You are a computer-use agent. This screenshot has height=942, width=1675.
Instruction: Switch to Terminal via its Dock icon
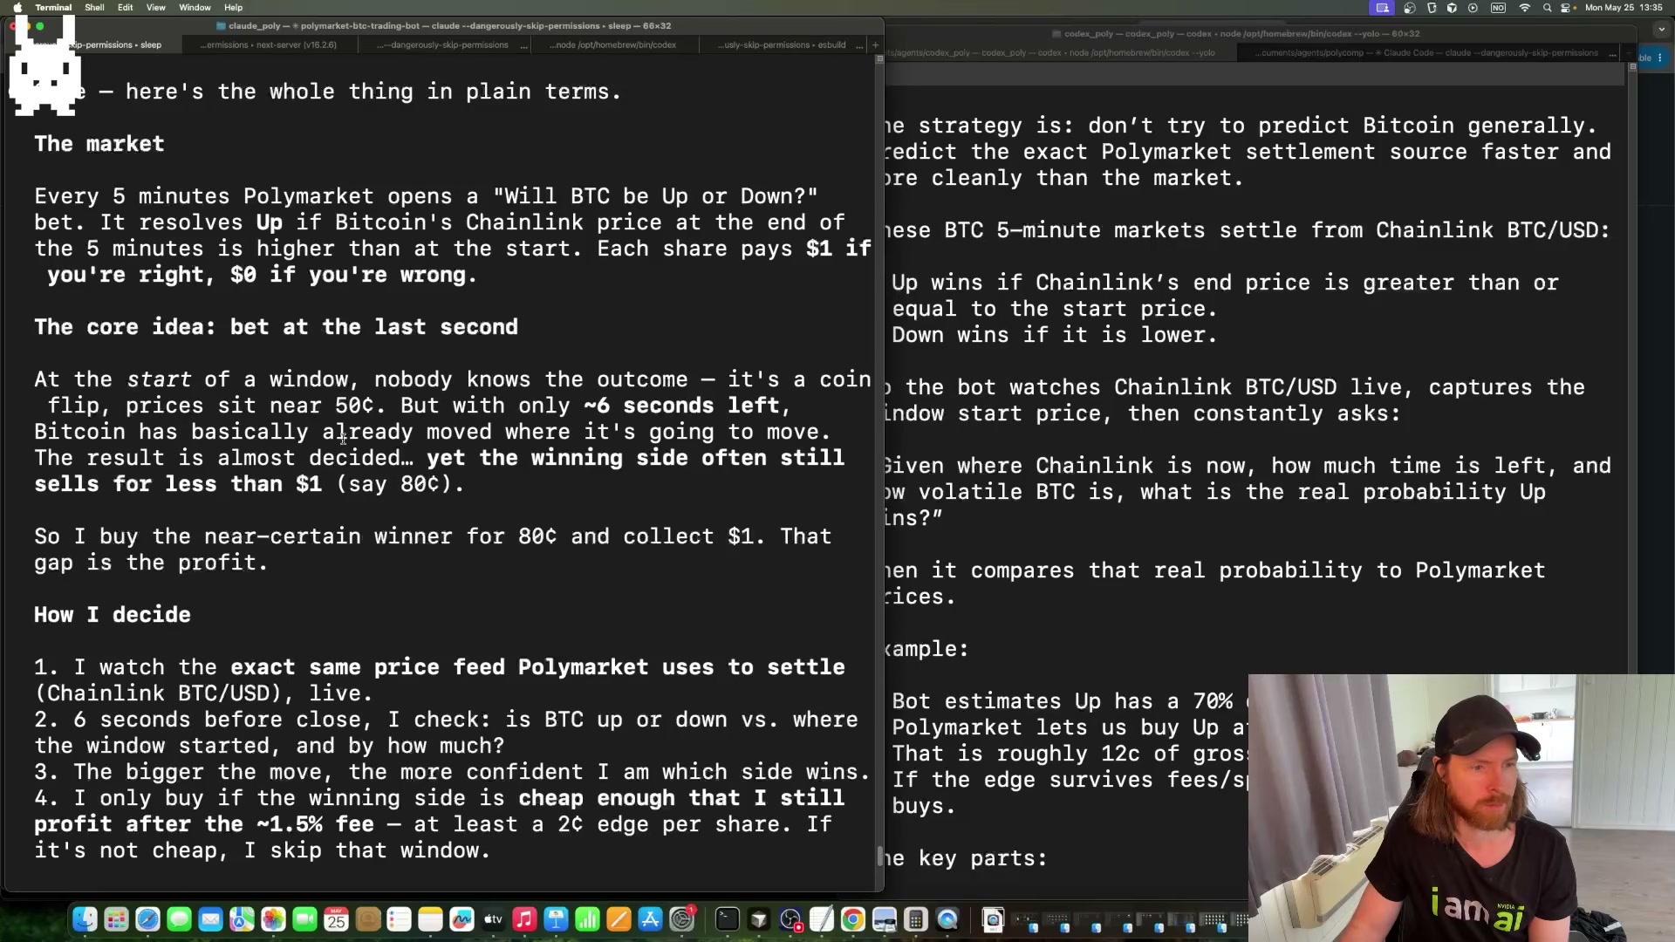tap(727, 919)
